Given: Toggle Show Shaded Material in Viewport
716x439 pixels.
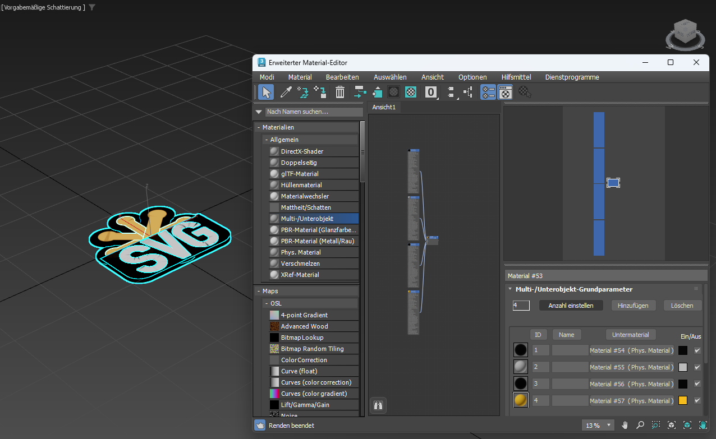Looking at the screenshot, I should (x=394, y=92).
